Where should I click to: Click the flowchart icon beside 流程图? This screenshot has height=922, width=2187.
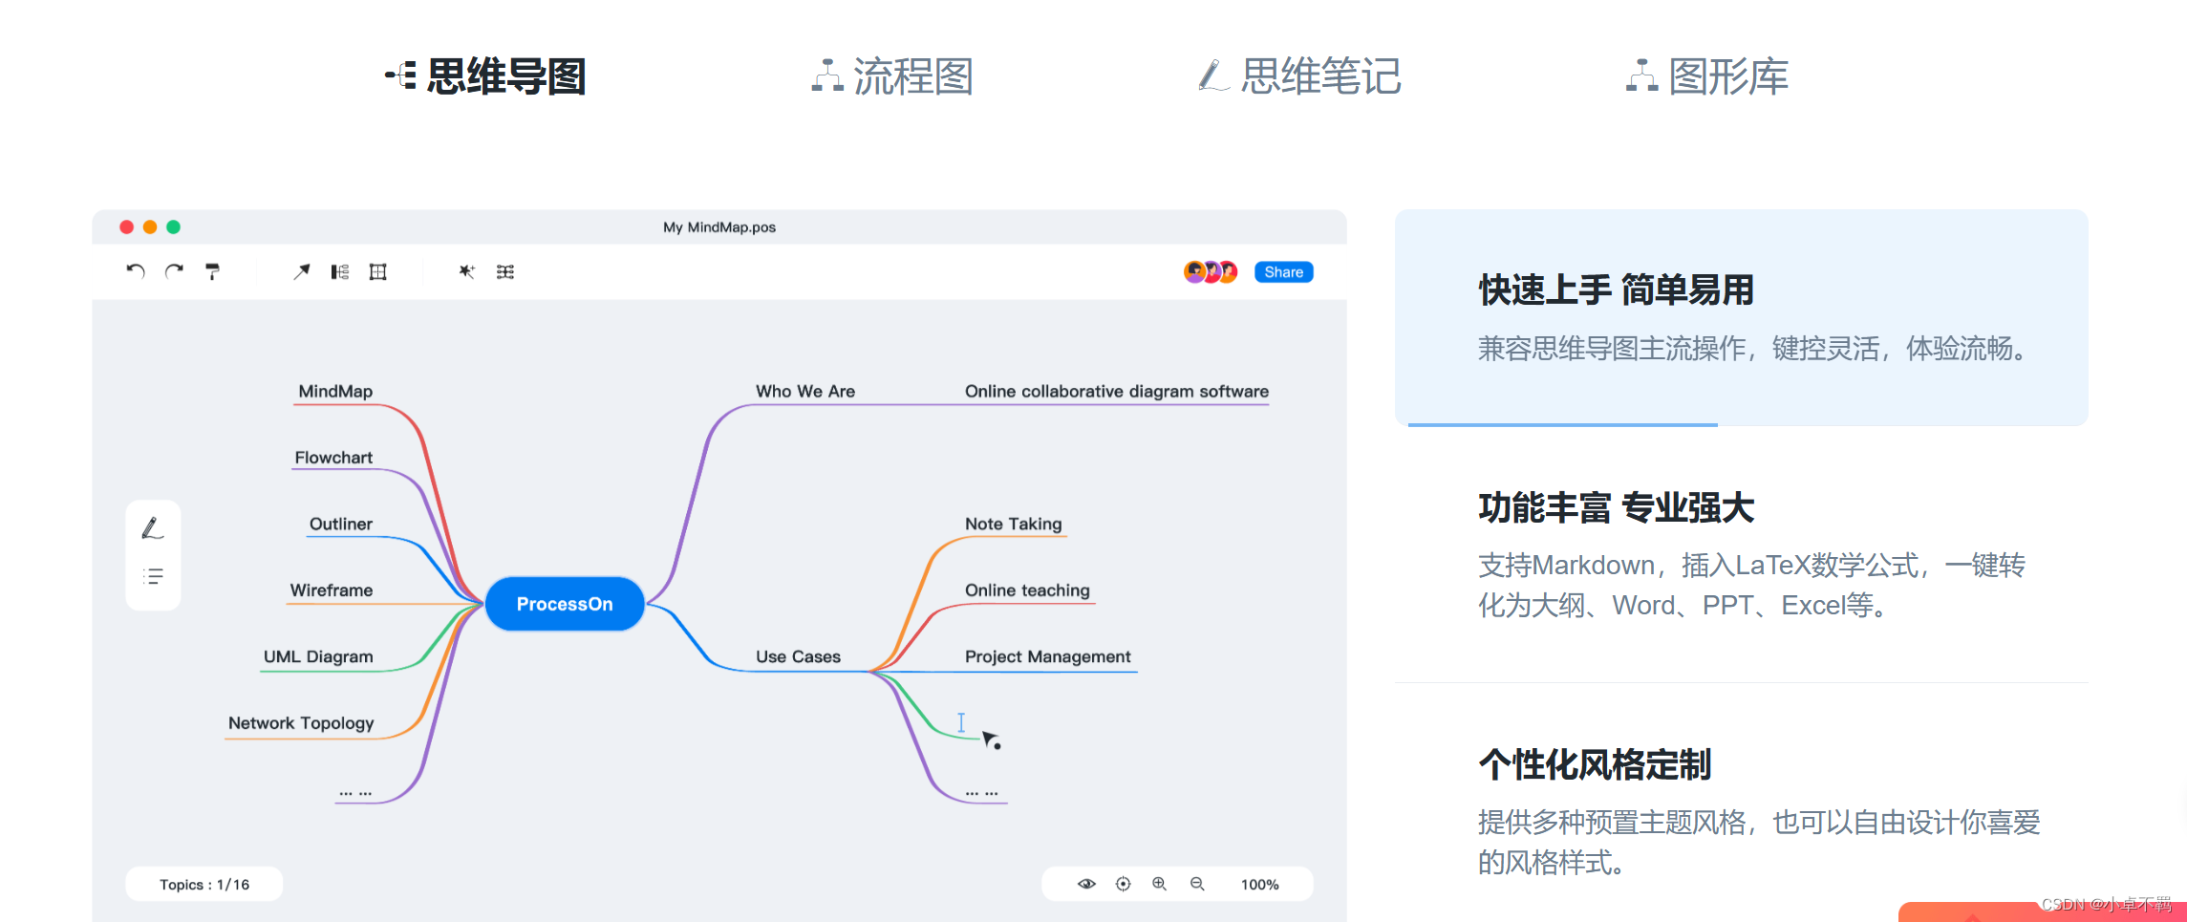click(x=827, y=75)
